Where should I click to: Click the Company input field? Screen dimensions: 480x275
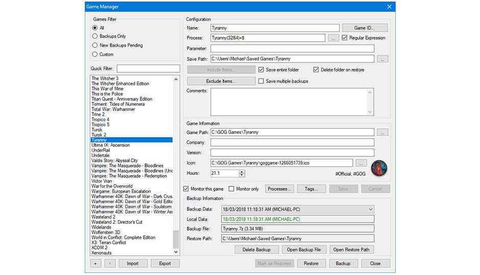pos(293,143)
